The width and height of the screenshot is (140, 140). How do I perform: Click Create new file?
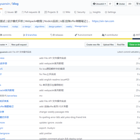click(93, 45)
